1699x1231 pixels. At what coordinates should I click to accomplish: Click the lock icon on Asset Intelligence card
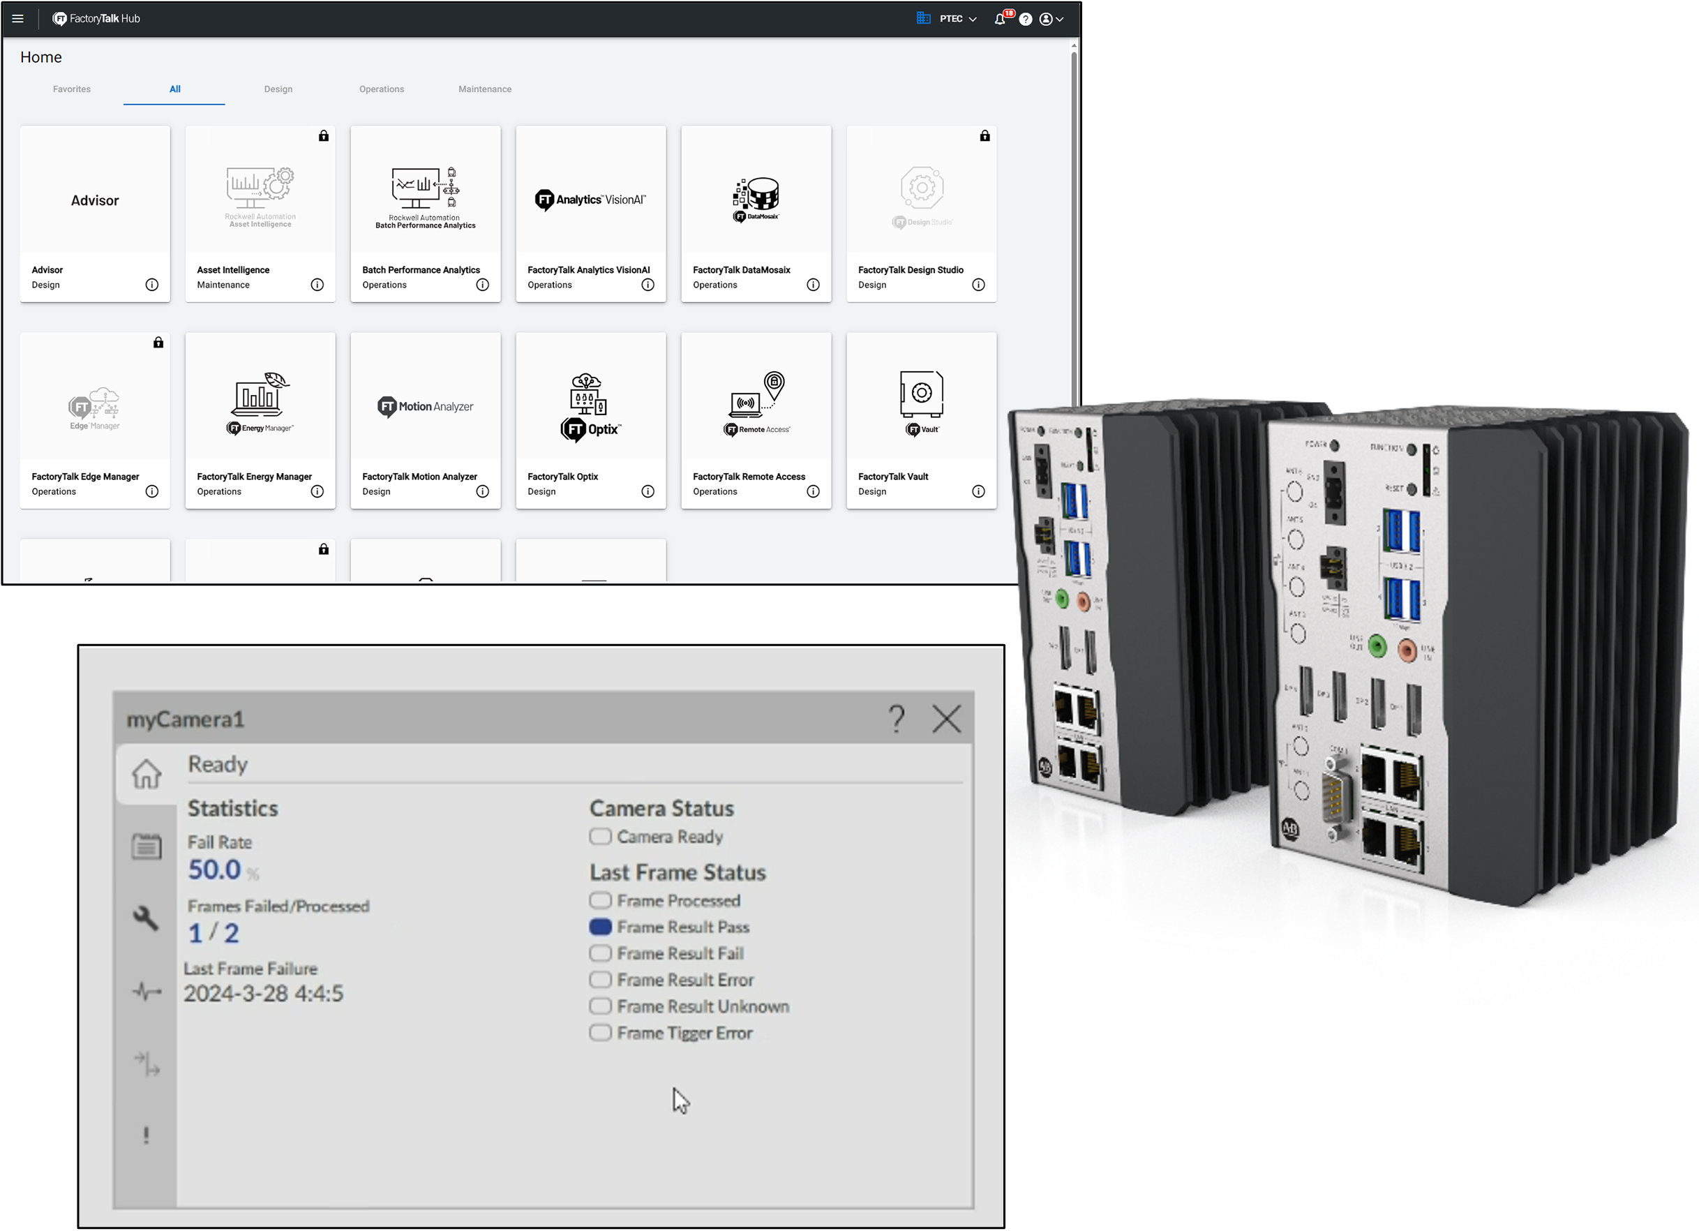(324, 135)
